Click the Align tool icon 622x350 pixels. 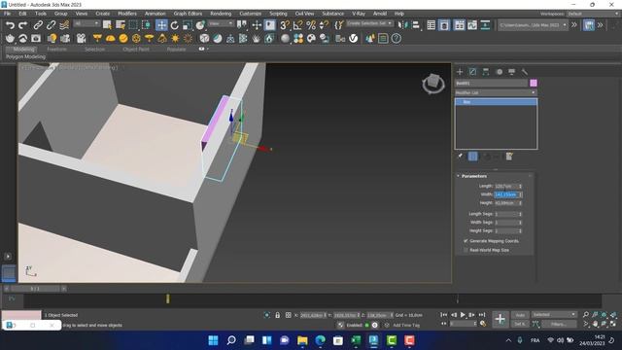(416, 25)
